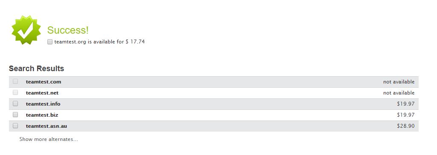Enable the teamtest.asn.au checkbox

(x=15, y=126)
